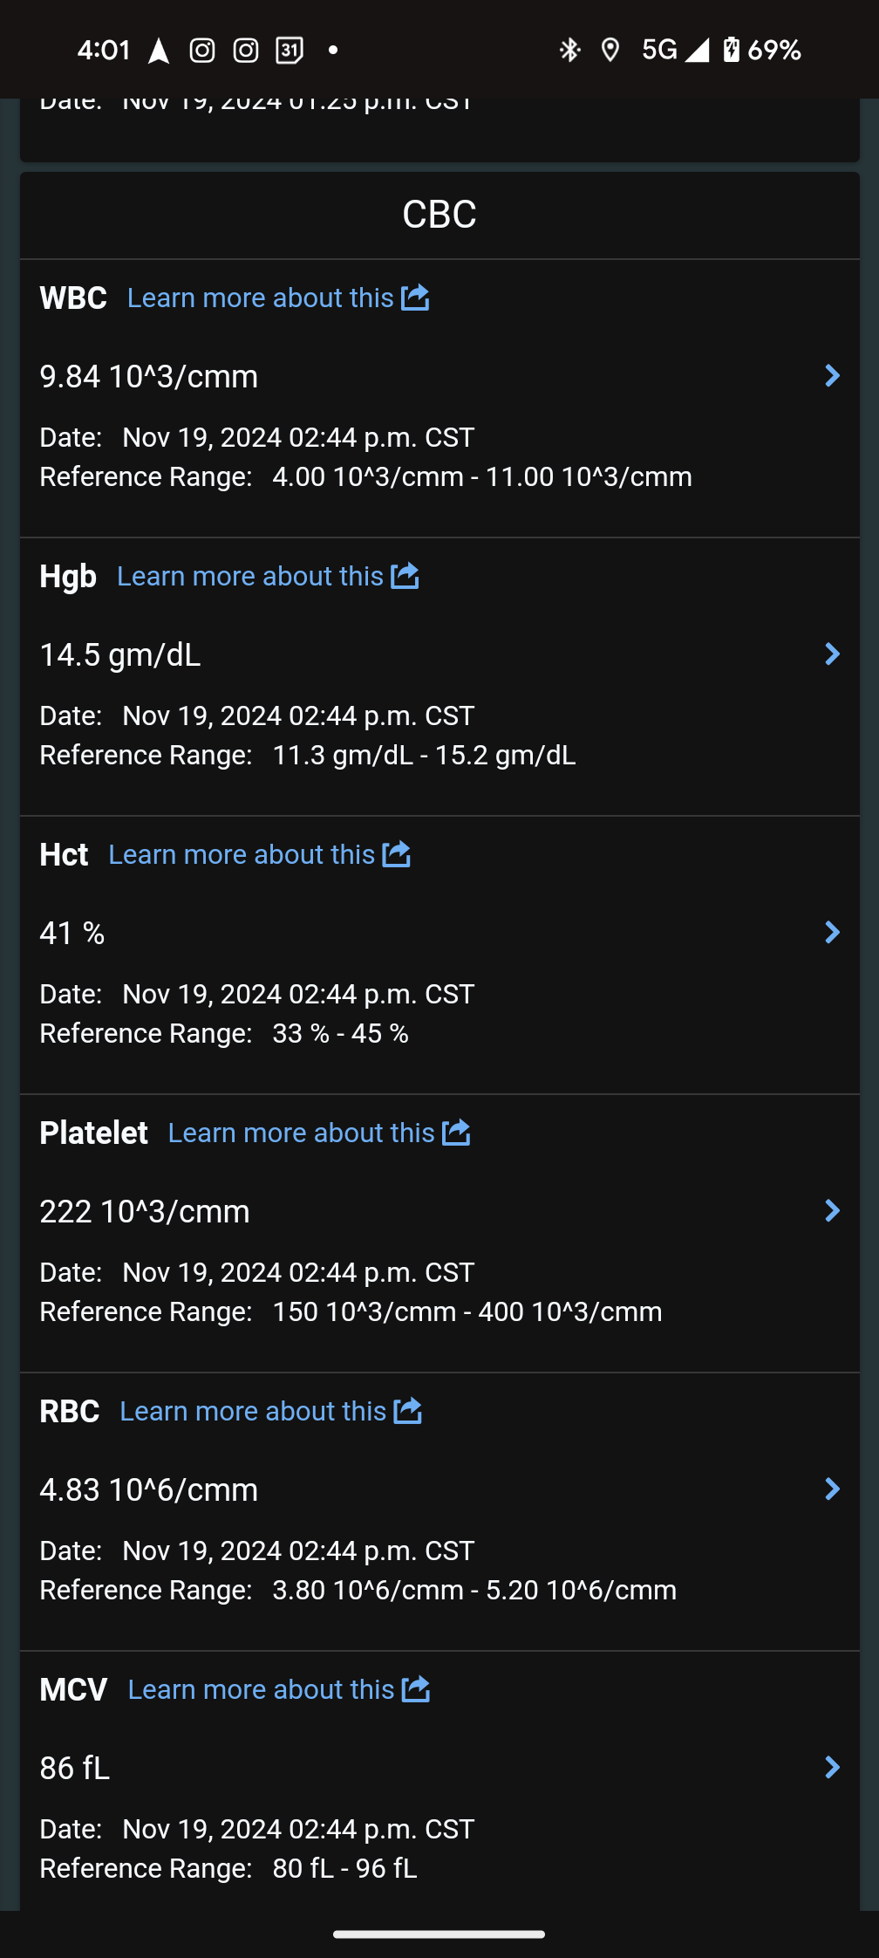Tap the bottom navigation gesture handle
This screenshot has height=1958, width=879.
pos(439,1934)
